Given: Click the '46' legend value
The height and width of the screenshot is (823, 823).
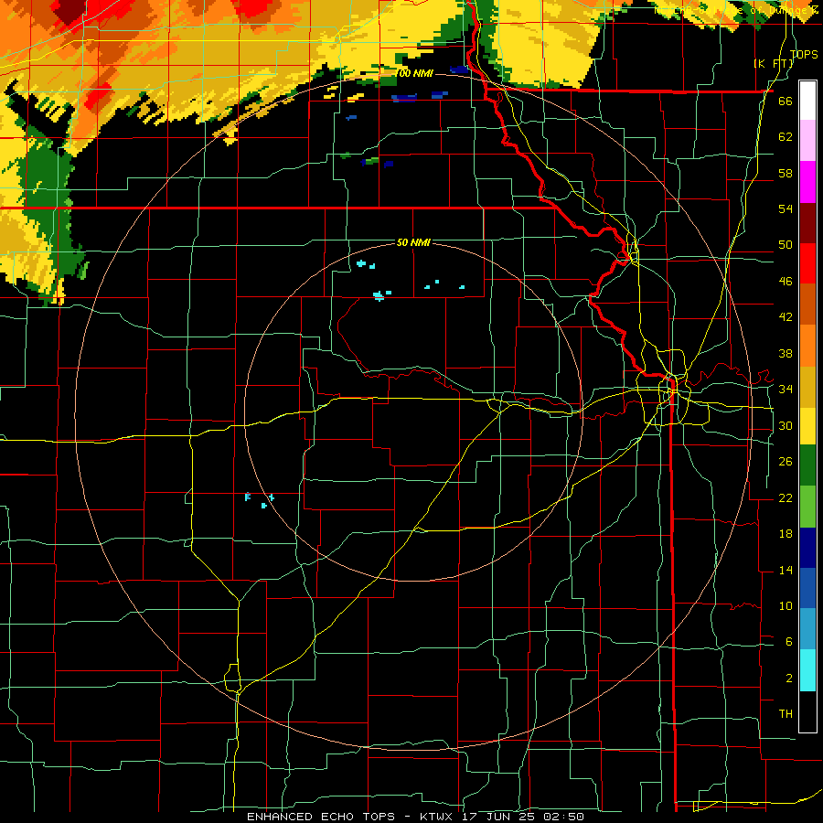Looking at the screenshot, I should (x=786, y=282).
